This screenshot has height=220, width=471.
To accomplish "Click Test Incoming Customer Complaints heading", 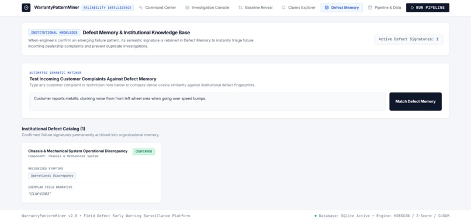I will 93,79.
